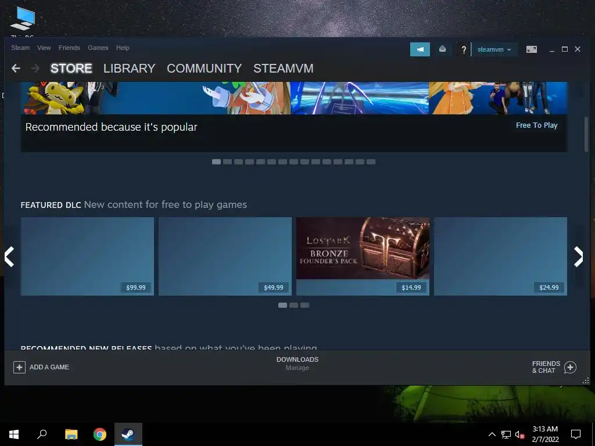The image size is (595, 446).
Task: Switch to the STORE tab
Action: tap(71, 69)
